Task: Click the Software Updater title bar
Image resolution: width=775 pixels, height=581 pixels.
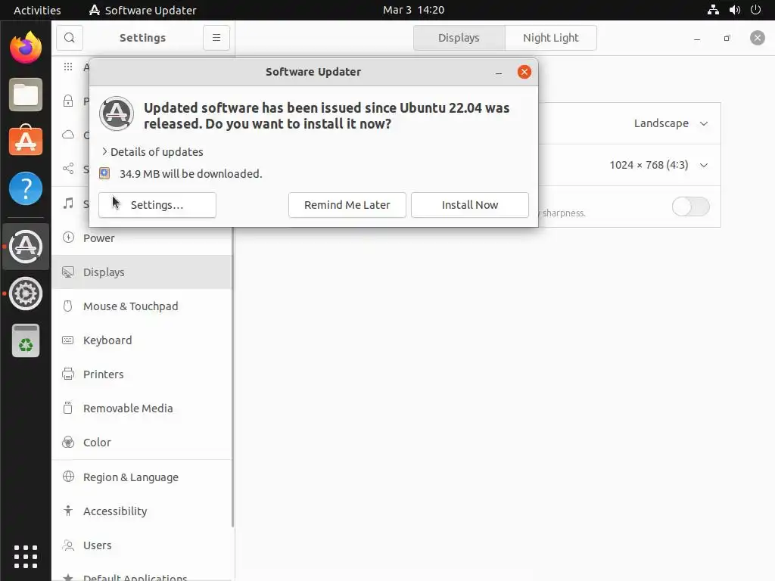Action: pos(313,72)
